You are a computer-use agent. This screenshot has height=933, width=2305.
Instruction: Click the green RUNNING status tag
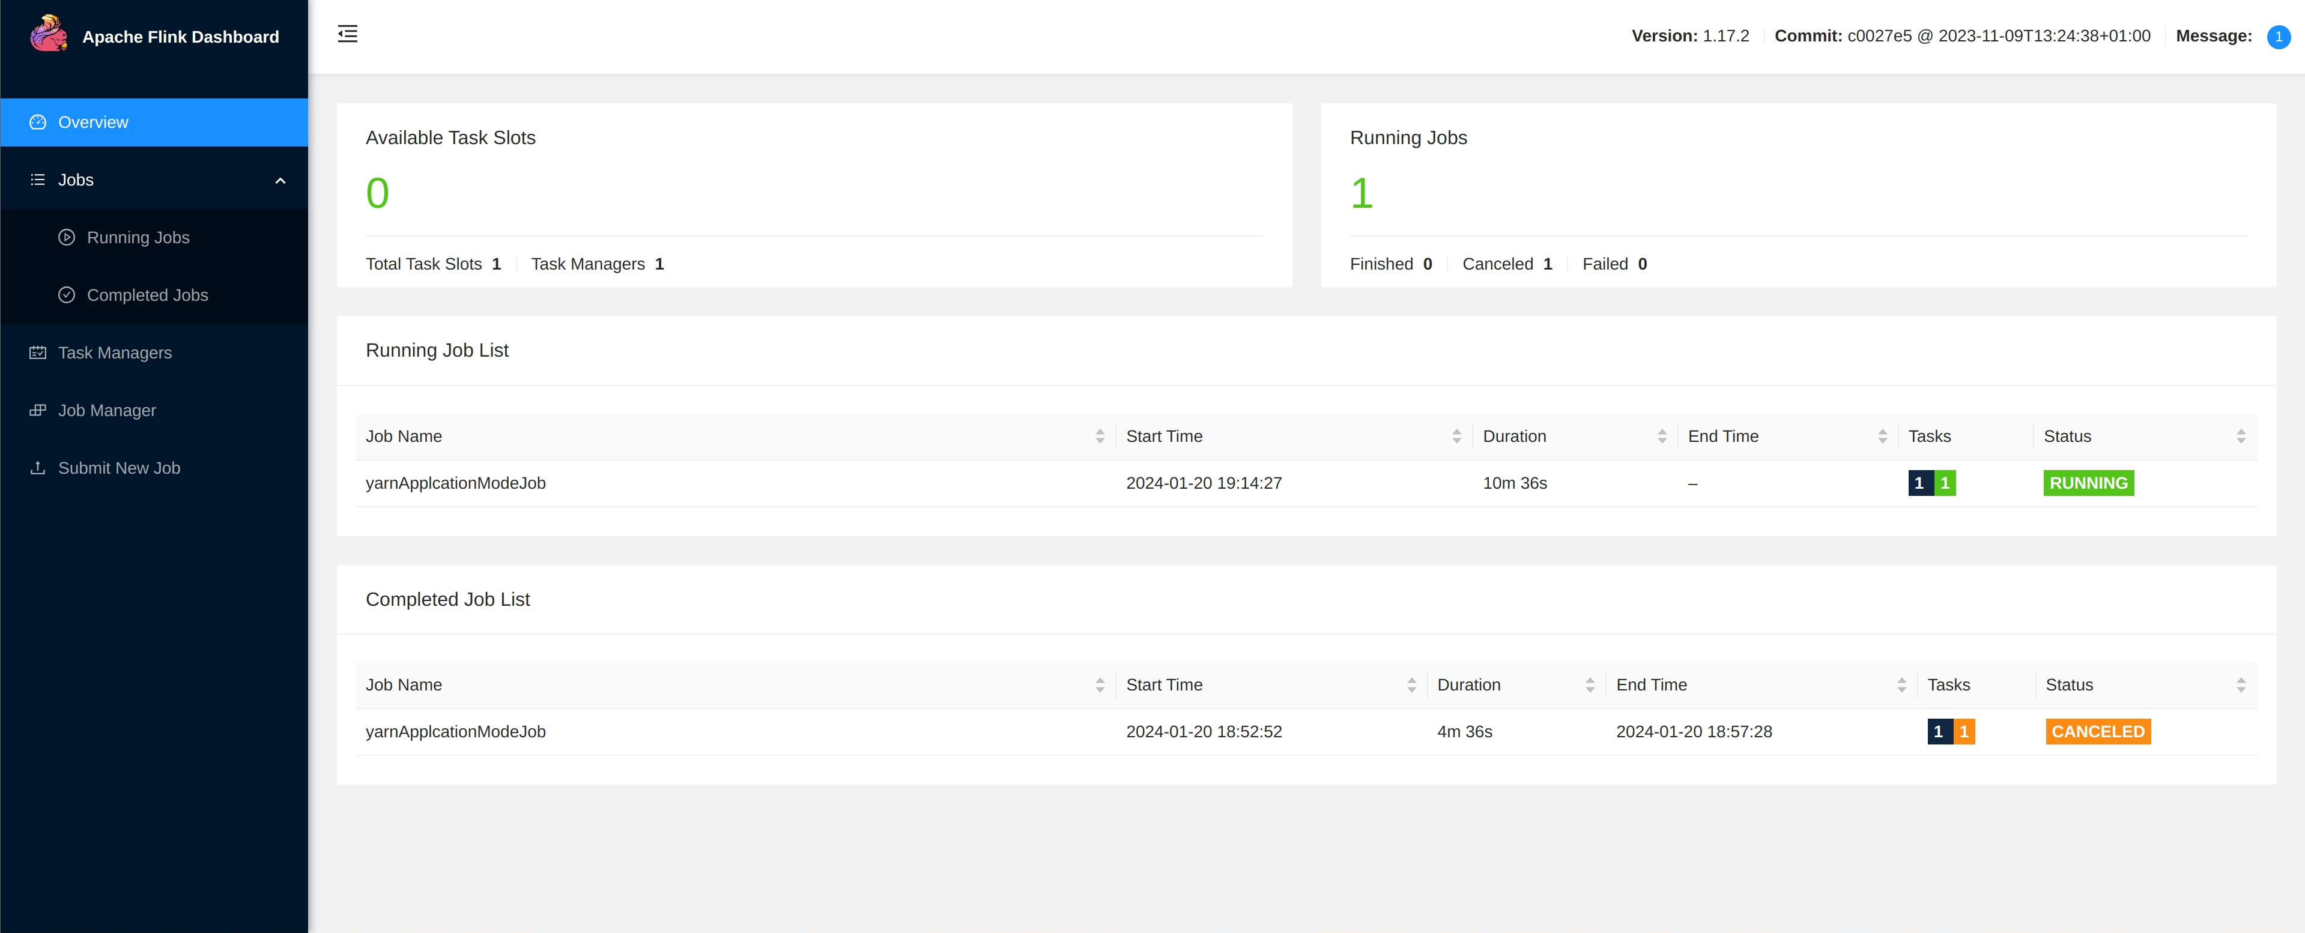point(2088,483)
